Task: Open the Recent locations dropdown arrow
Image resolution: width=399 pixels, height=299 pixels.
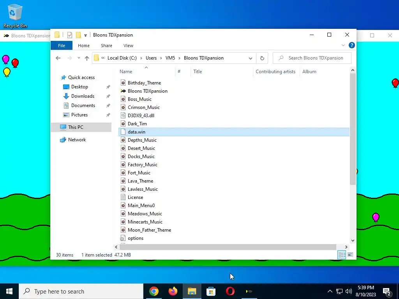Action: (x=79, y=58)
